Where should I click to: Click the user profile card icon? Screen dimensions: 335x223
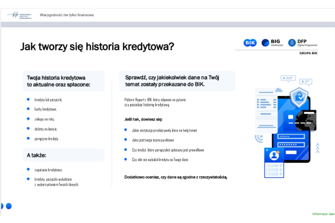[x=272, y=157]
